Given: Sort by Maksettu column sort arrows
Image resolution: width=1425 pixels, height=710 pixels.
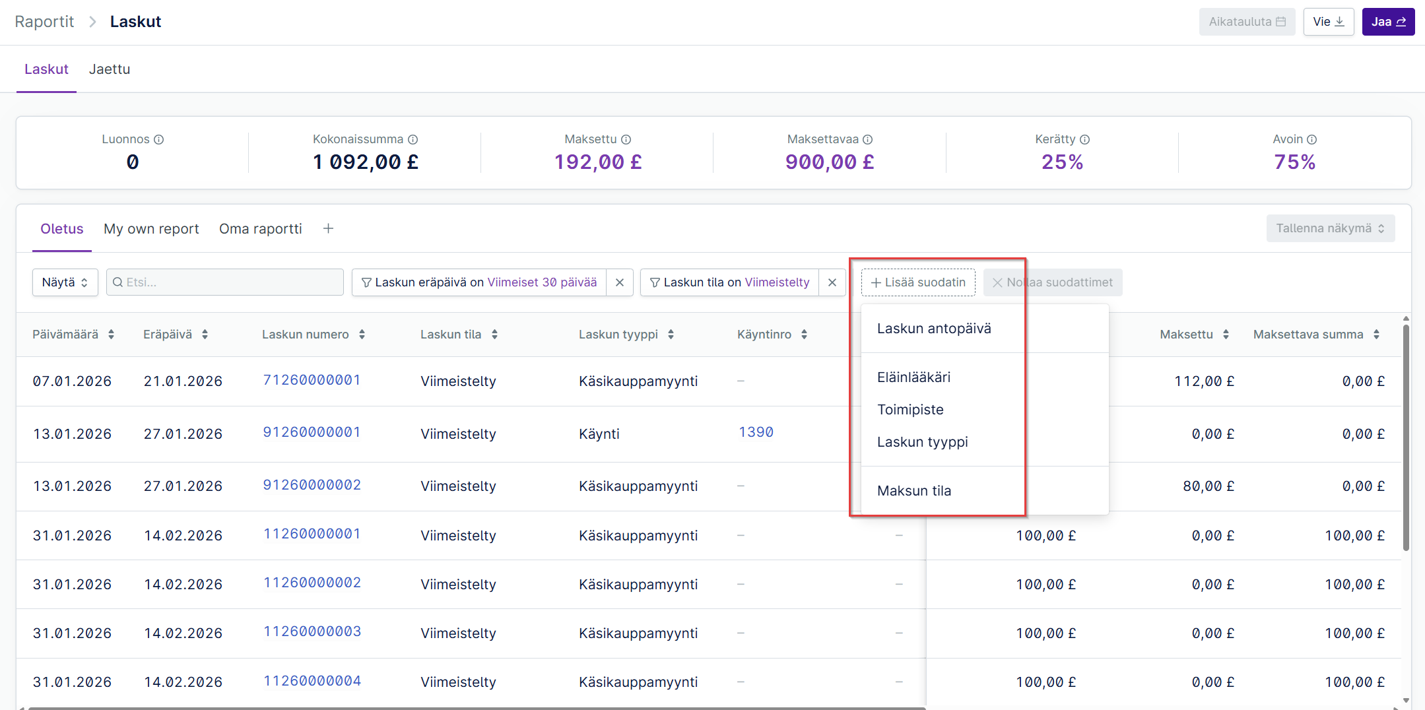Looking at the screenshot, I should click(x=1226, y=335).
